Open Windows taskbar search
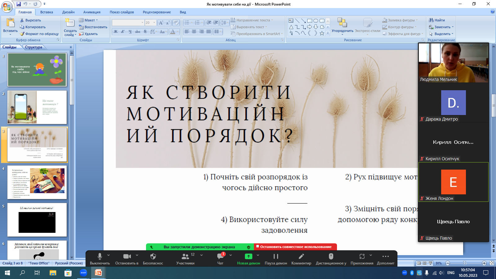The width and height of the screenshot is (496, 279). click(23, 273)
